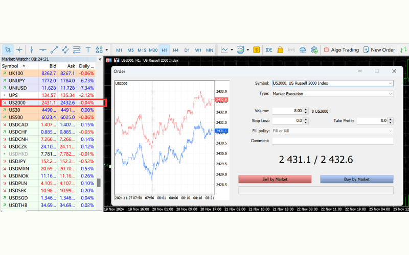Click Sell by Market button
The image size is (409, 255).
click(275, 180)
